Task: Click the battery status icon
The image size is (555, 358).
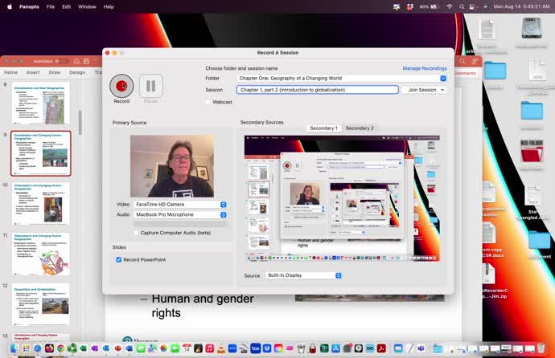Action: [434, 6]
